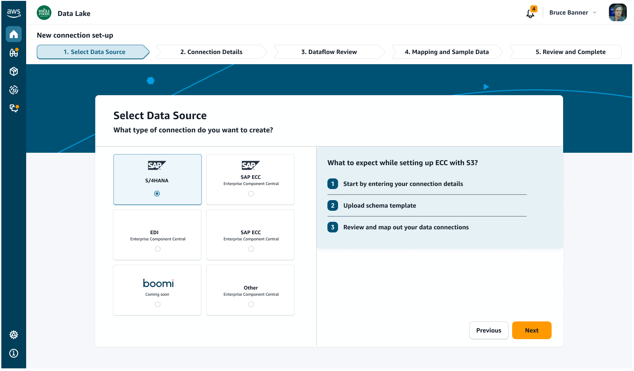
Task: Open the Home icon in sidebar
Action: 13,34
